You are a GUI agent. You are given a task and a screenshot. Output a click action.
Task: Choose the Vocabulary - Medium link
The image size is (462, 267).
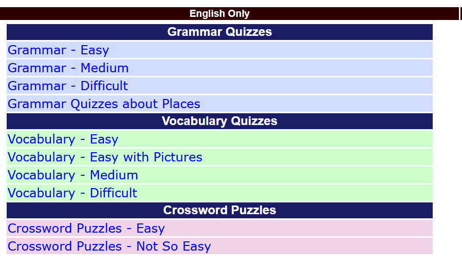pos(72,175)
